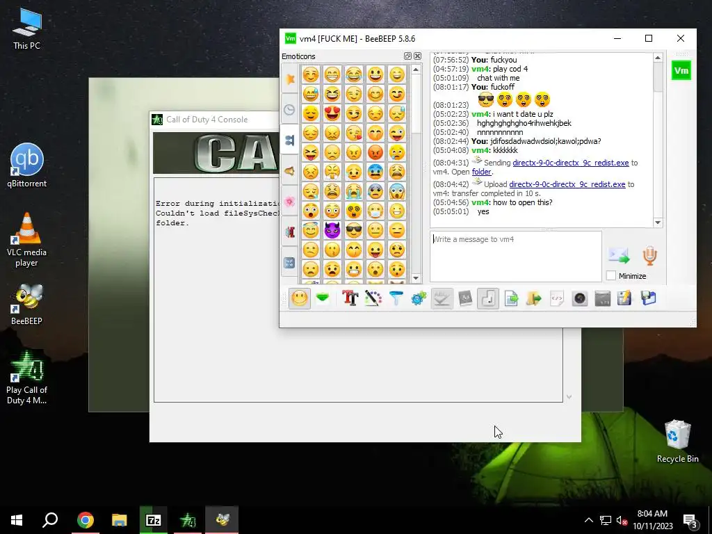The height and width of the screenshot is (534, 712).
Task: Switch to the blue symbols emoticon tab
Action: (290, 262)
